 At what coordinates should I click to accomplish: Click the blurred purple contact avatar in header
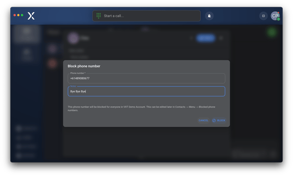[x=73, y=38]
